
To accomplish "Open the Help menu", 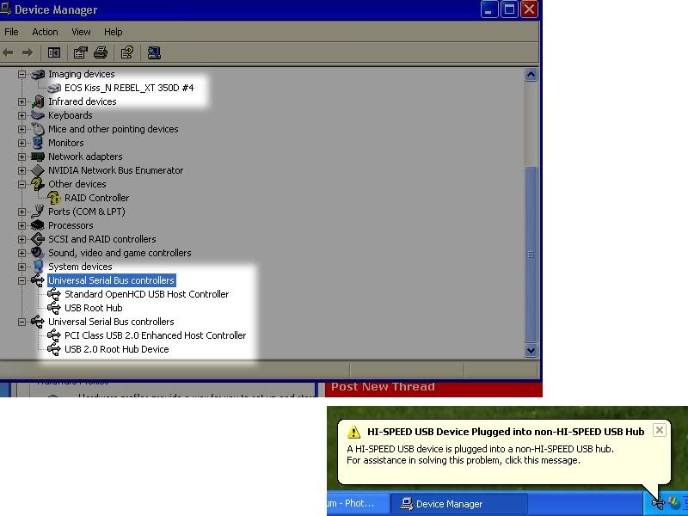I will [x=114, y=32].
